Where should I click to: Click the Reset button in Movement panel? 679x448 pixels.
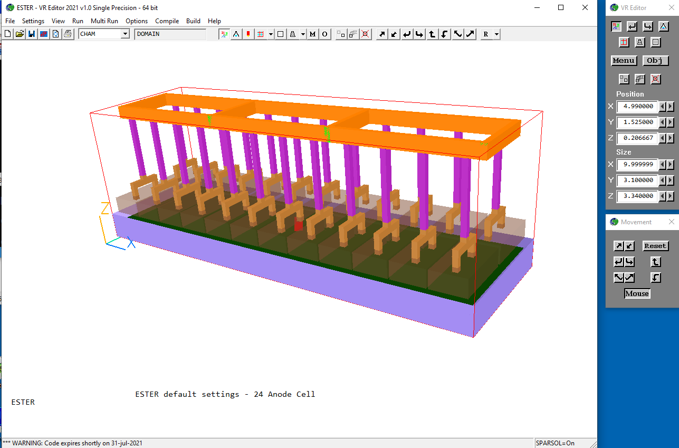[x=655, y=246]
